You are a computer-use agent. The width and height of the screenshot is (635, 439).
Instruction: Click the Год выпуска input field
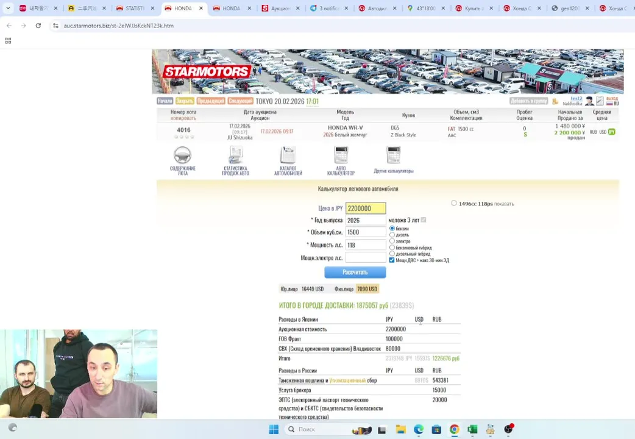coord(366,220)
